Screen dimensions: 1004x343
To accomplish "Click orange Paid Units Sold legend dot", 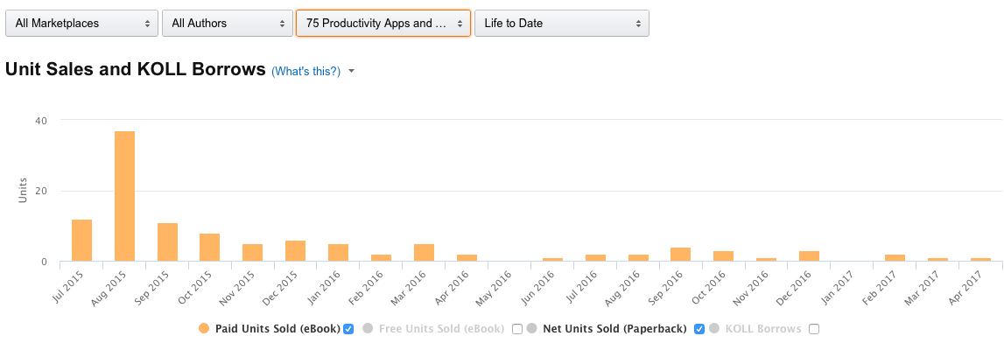I will click(204, 329).
